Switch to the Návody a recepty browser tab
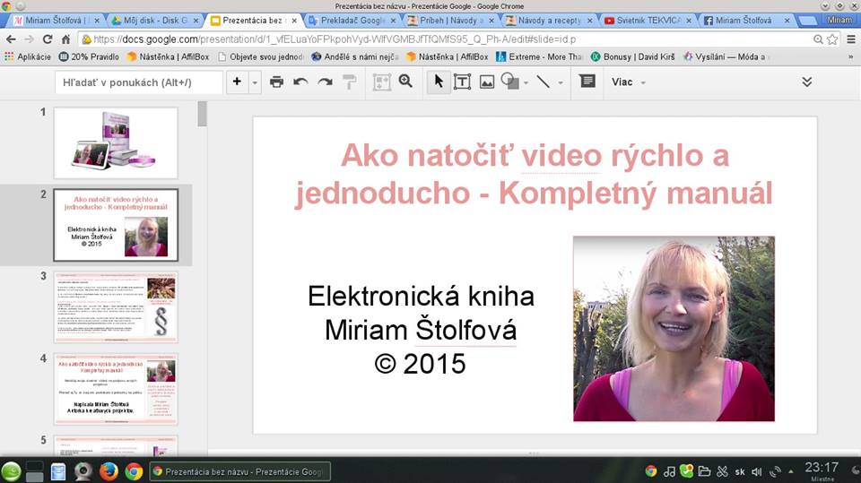This screenshot has height=483, width=861. [x=549, y=21]
